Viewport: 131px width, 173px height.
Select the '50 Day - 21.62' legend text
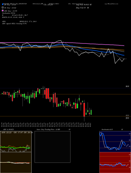coord(10,8)
